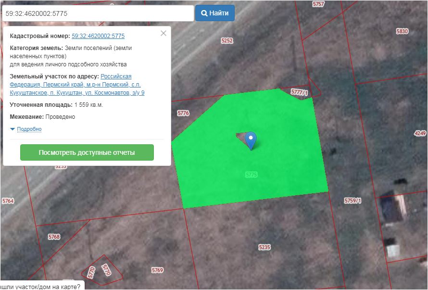Click parcel label 5252 on map
The width and height of the screenshot is (428, 290).
click(227, 41)
